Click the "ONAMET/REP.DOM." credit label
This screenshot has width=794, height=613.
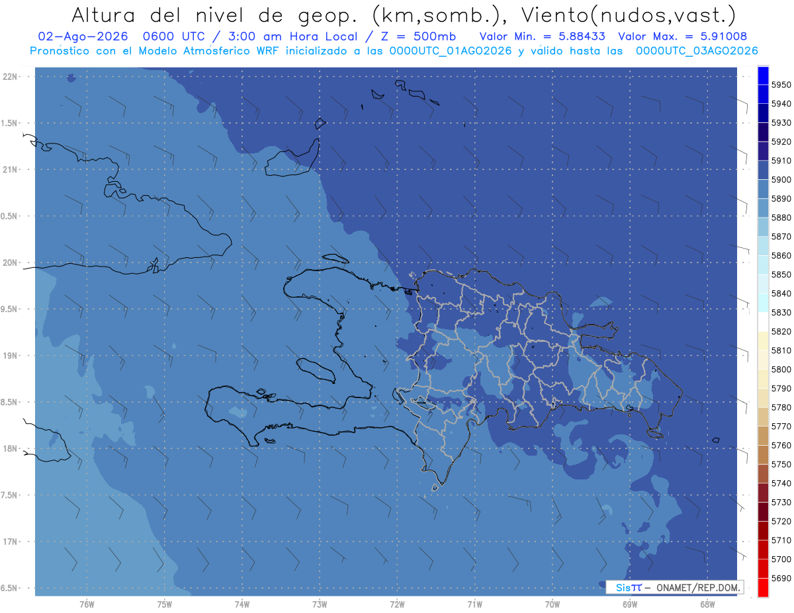pyautogui.click(x=699, y=587)
